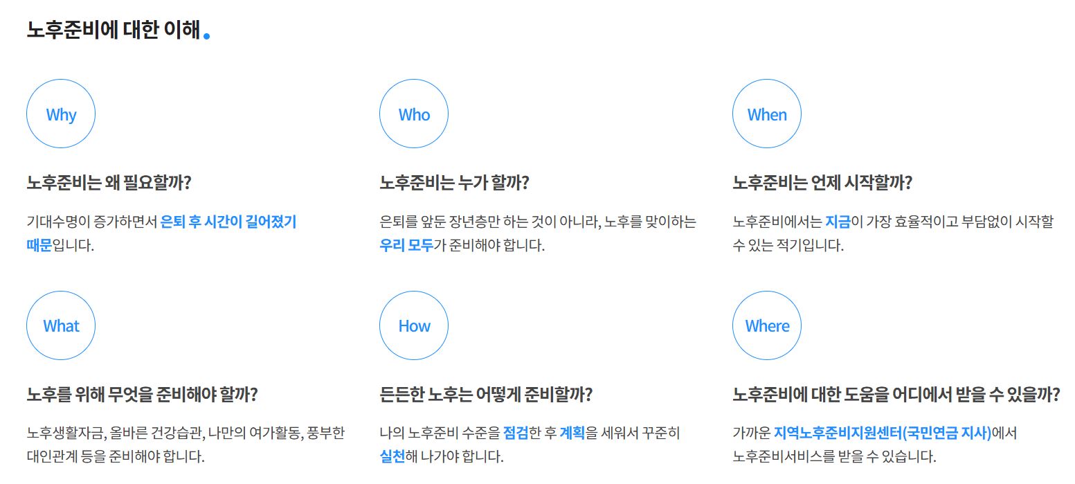Click heading 든든한 노후는 어떻게 준비할까?
This screenshot has height=484, width=1075.
486,395
